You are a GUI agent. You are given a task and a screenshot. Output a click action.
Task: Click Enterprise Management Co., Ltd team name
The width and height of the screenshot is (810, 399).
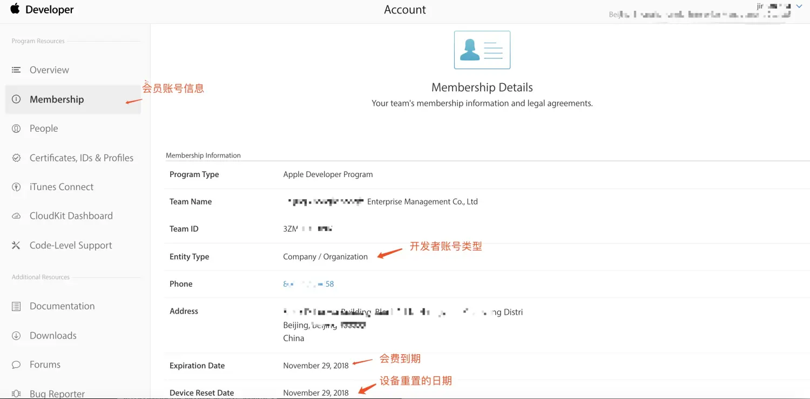click(422, 202)
